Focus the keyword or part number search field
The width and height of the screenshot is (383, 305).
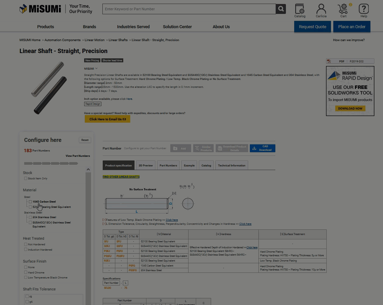click(x=189, y=9)
